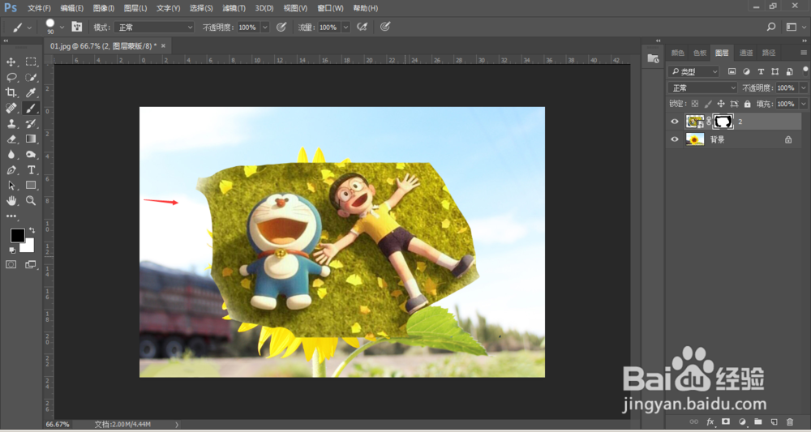The width and height of the screenshot is (811, 432).
Task: Toggle layer filtering on/off switch
Action: [x=805, y=71]
